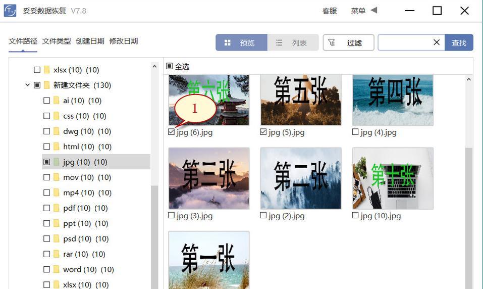Open the 第二张 image thumbnail

pos(301,178)
